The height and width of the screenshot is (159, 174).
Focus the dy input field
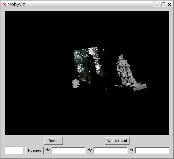click(111, 150)
